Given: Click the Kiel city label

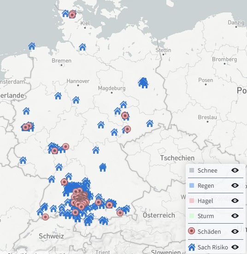Looking at the screenshot, I should 85,23.
